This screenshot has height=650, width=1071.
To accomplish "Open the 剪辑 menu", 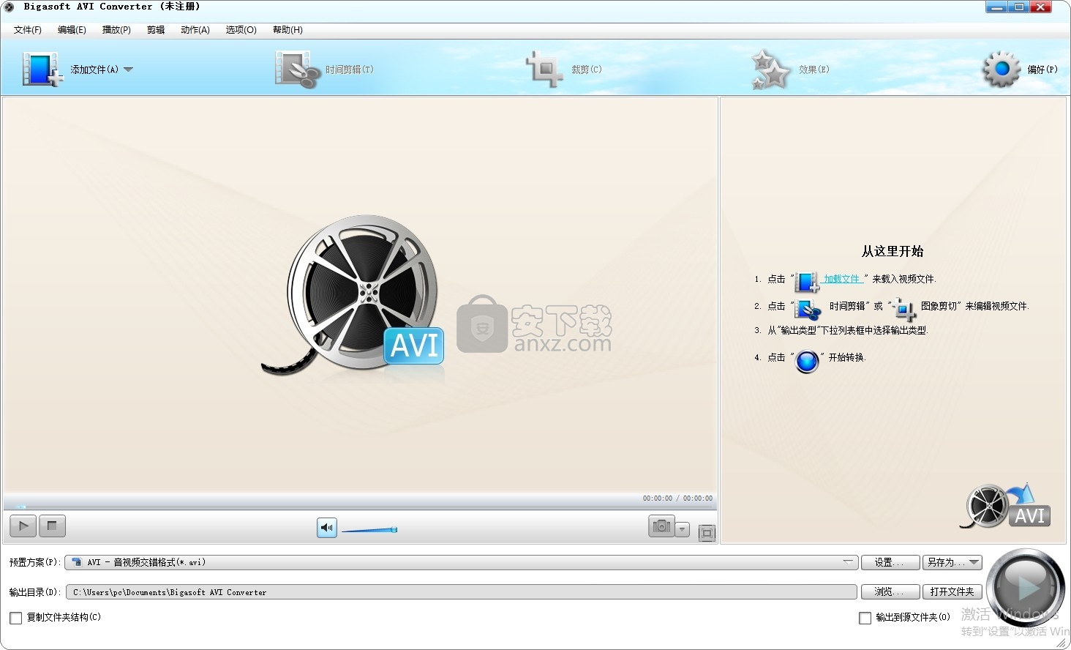I will (156, 30).
